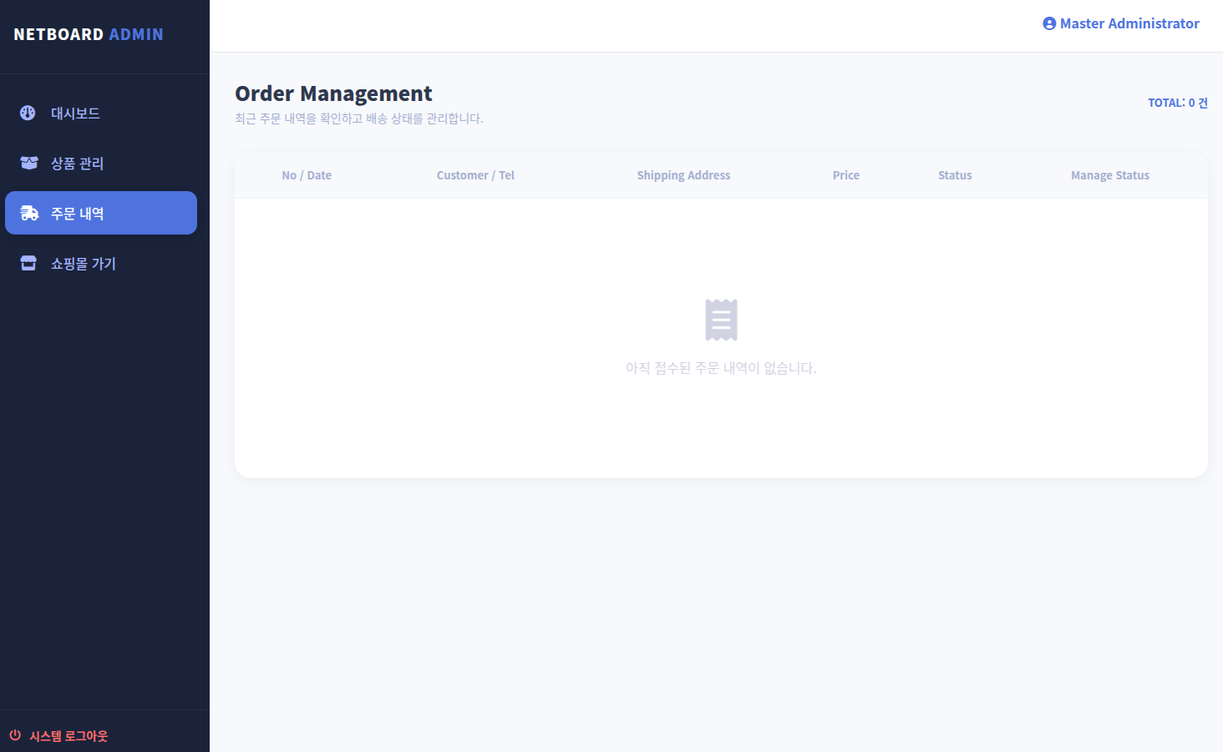The height and width of the screenshot is (752, 1223).
Task: Click the empty receipt icon in table
Action: click(x=721, y=320)
